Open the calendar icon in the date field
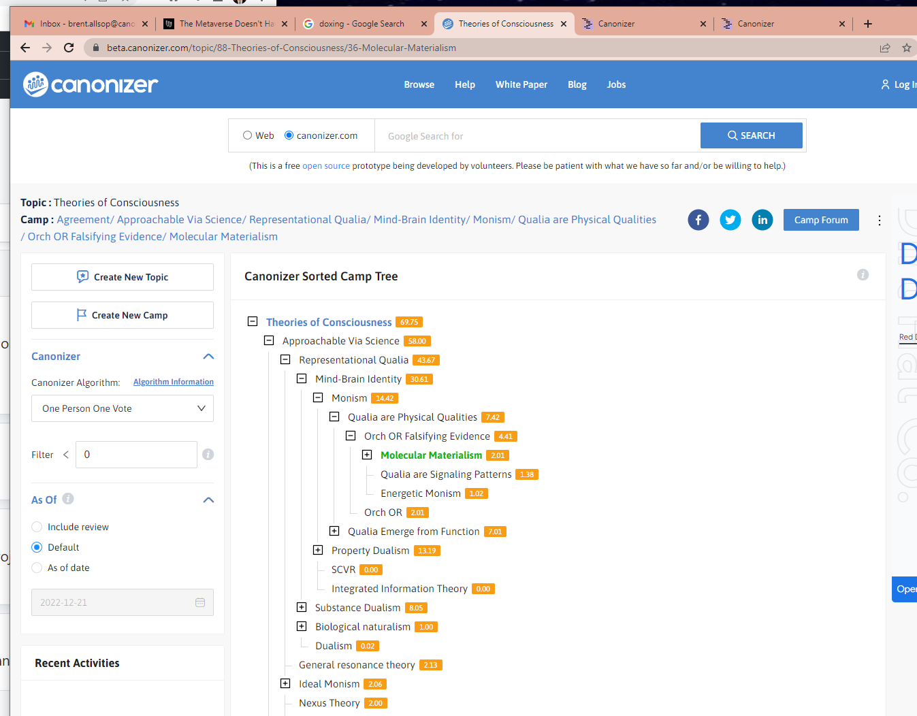Viewport: 917px width, 716px height. click(x=200, y=602)
